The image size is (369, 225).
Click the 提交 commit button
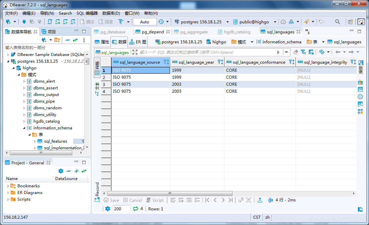[x=87, y=22]
